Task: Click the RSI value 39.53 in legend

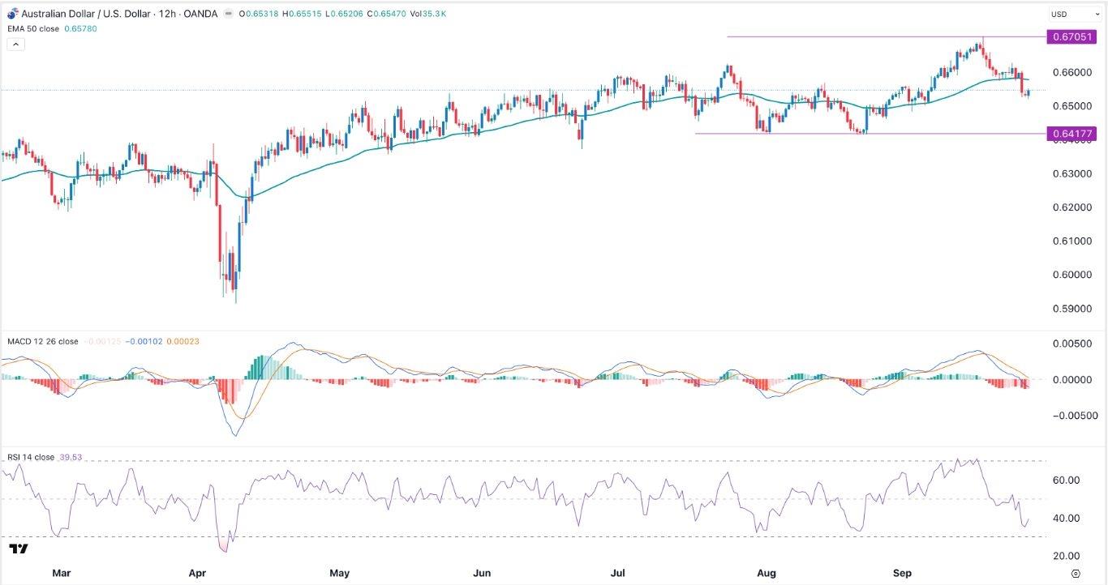Action: (x=72, y=458)
